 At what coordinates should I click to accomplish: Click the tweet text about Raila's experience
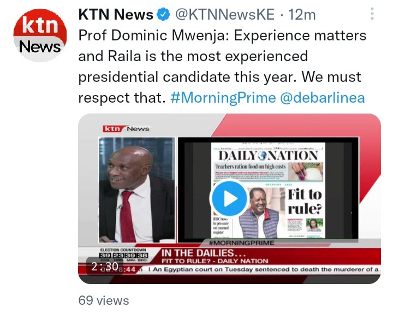(x=222, y=67)
